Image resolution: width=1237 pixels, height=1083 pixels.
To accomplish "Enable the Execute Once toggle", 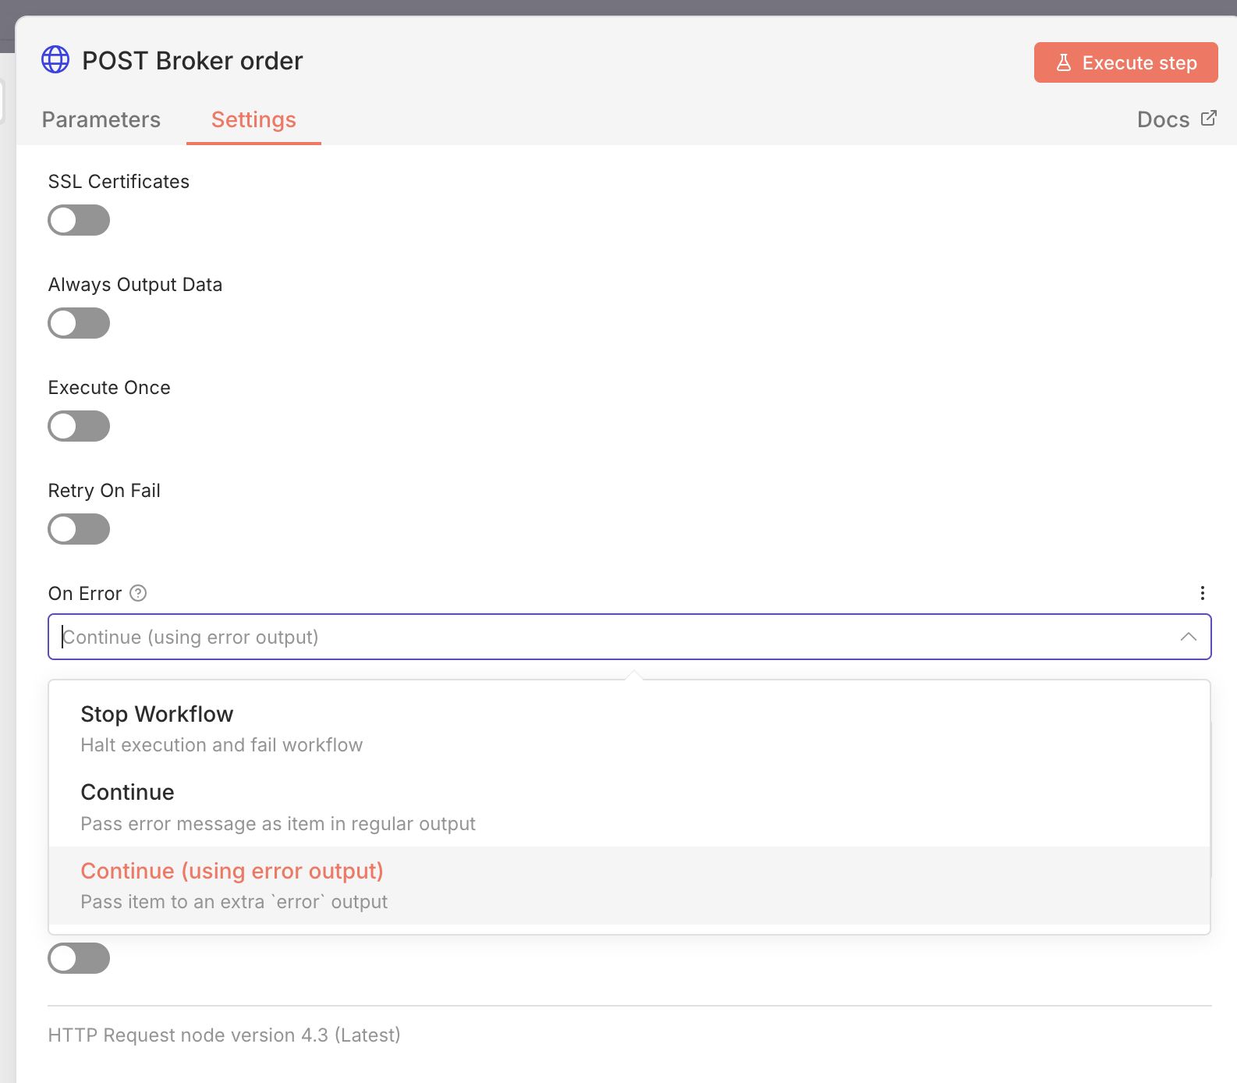I will coord(79,426).
